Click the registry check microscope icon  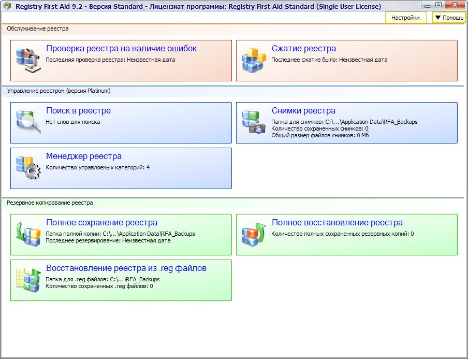[28, 60]
